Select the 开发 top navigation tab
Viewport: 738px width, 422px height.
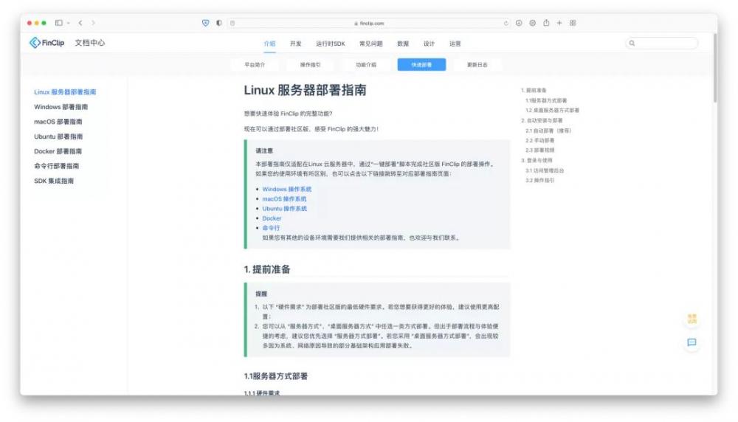click(x=296, y=44)
